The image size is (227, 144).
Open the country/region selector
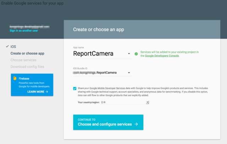click(x=125, y=102)
